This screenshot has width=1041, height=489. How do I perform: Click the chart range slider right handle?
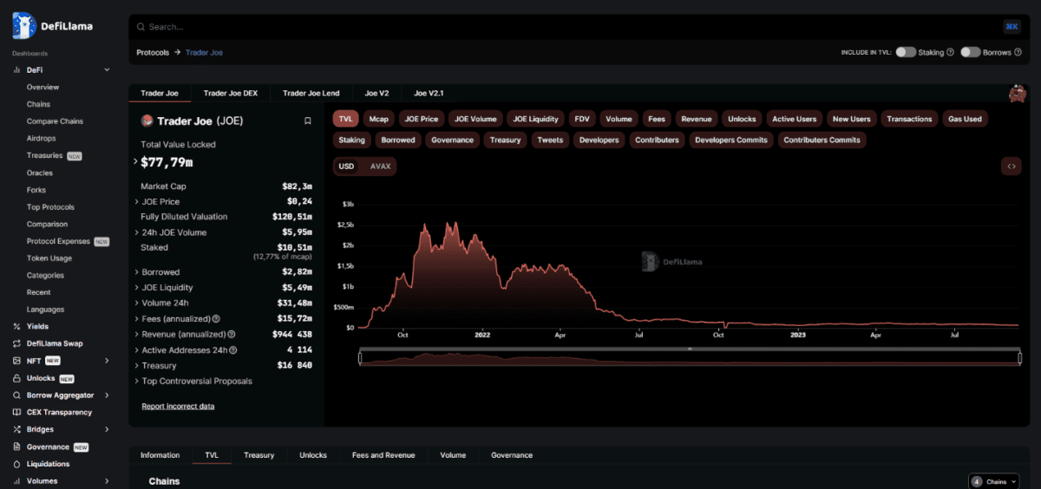pos(1019,357)
